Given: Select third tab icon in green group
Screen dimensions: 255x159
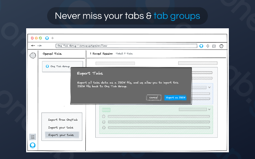Looking at the screenshot, I should 104,128.
